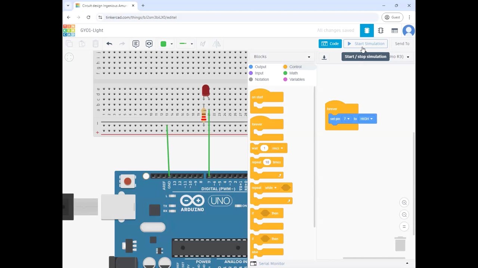This screenshot has width=478, height=268.
Task: Click the tinkercad.com address bar
Action: pos(237,17)
